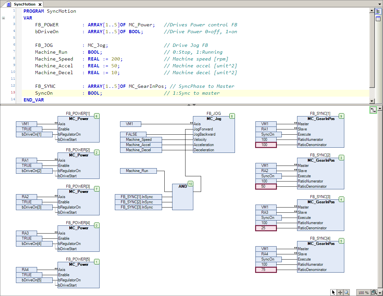The image size is (383, 296).
Task: Click execution order marker 6 on FB_POWER[1]
Action: click(97, 116)
